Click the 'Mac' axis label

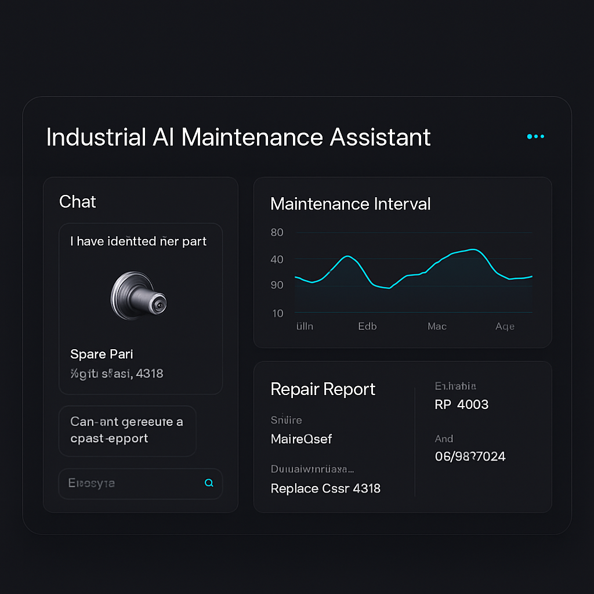(437, 326)
